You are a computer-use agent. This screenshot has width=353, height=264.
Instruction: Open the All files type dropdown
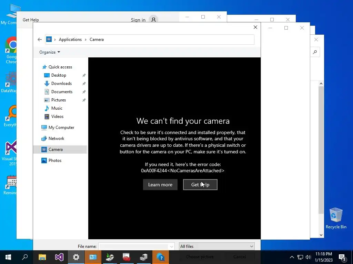coord(216,246)
